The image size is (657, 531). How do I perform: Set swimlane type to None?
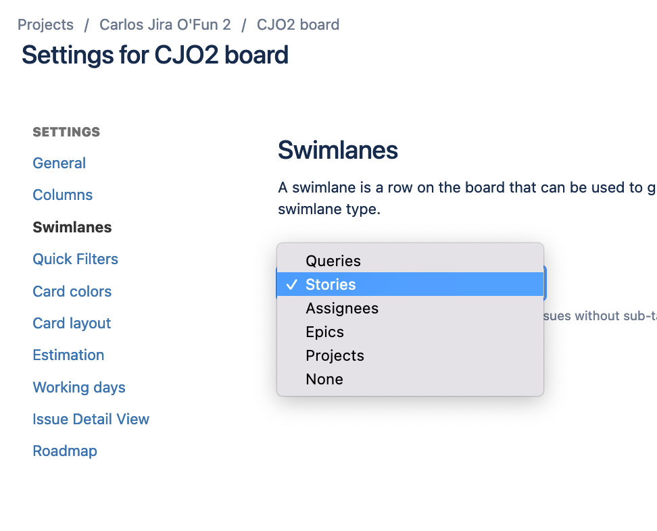click(x=324, y=379)
